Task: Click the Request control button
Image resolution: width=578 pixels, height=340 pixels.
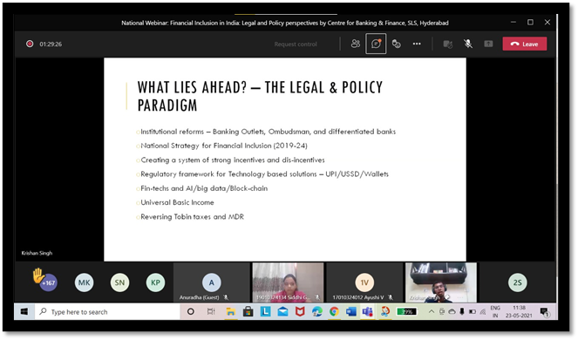Action: point(296,44)
